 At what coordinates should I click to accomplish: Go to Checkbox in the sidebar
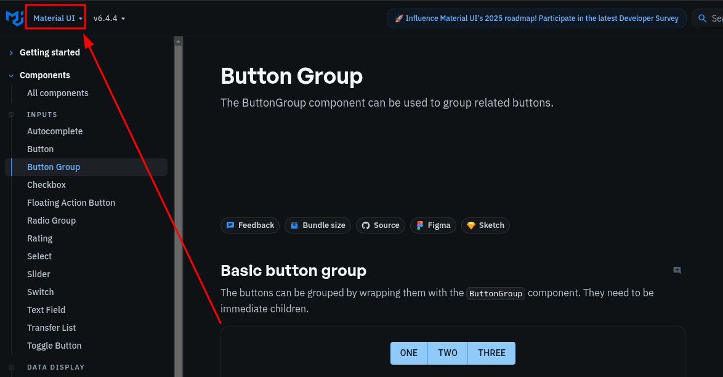point(46,185)
